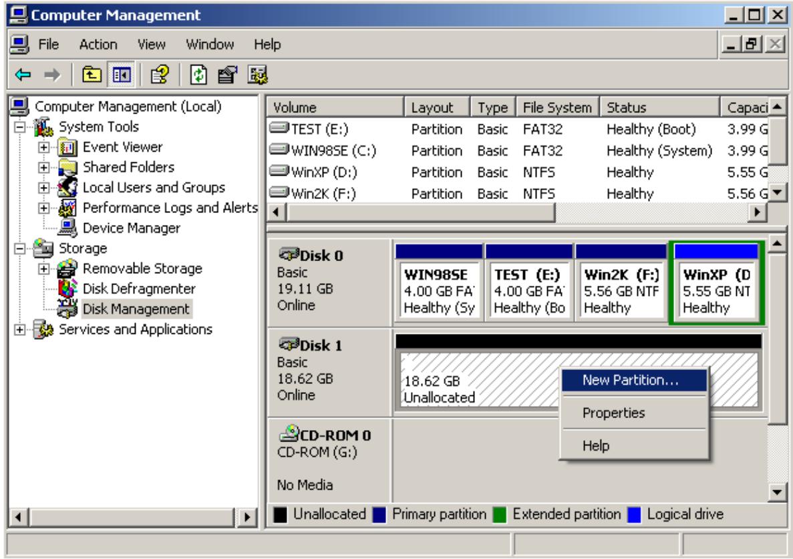Click the tree pane scroll right arrow
793x559 pixels.
(247, 517)
